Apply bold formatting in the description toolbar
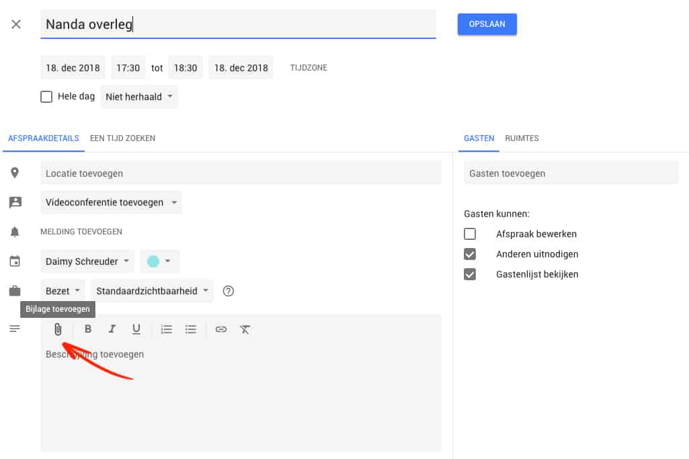The width and height of the screenshot is (689, 459). tap(87, 329)
